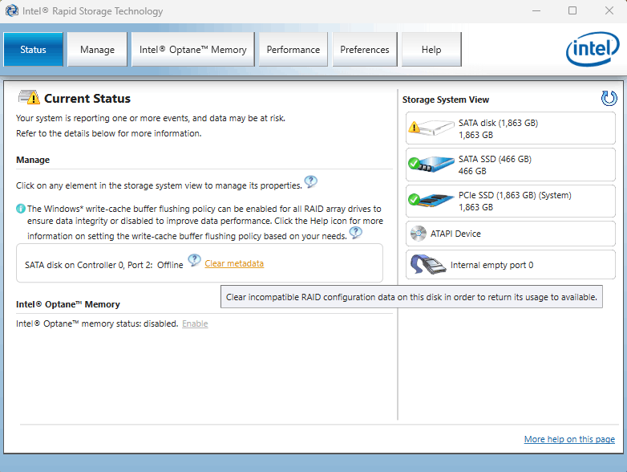
Task: Select Internal empty port 0 entry
Action: point(511,265)
